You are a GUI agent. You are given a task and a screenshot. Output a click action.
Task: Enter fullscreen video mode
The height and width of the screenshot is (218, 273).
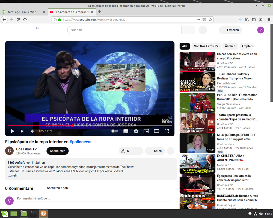167,131
